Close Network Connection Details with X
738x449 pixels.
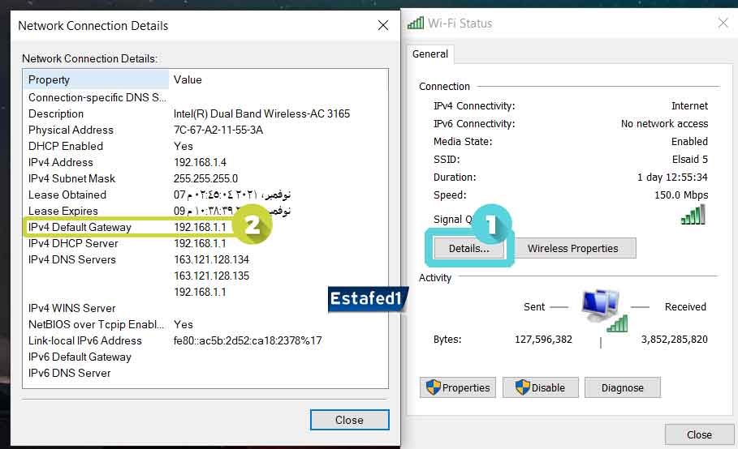383,25
